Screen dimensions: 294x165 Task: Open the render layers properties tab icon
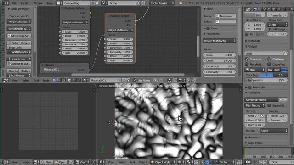[260, 9]
